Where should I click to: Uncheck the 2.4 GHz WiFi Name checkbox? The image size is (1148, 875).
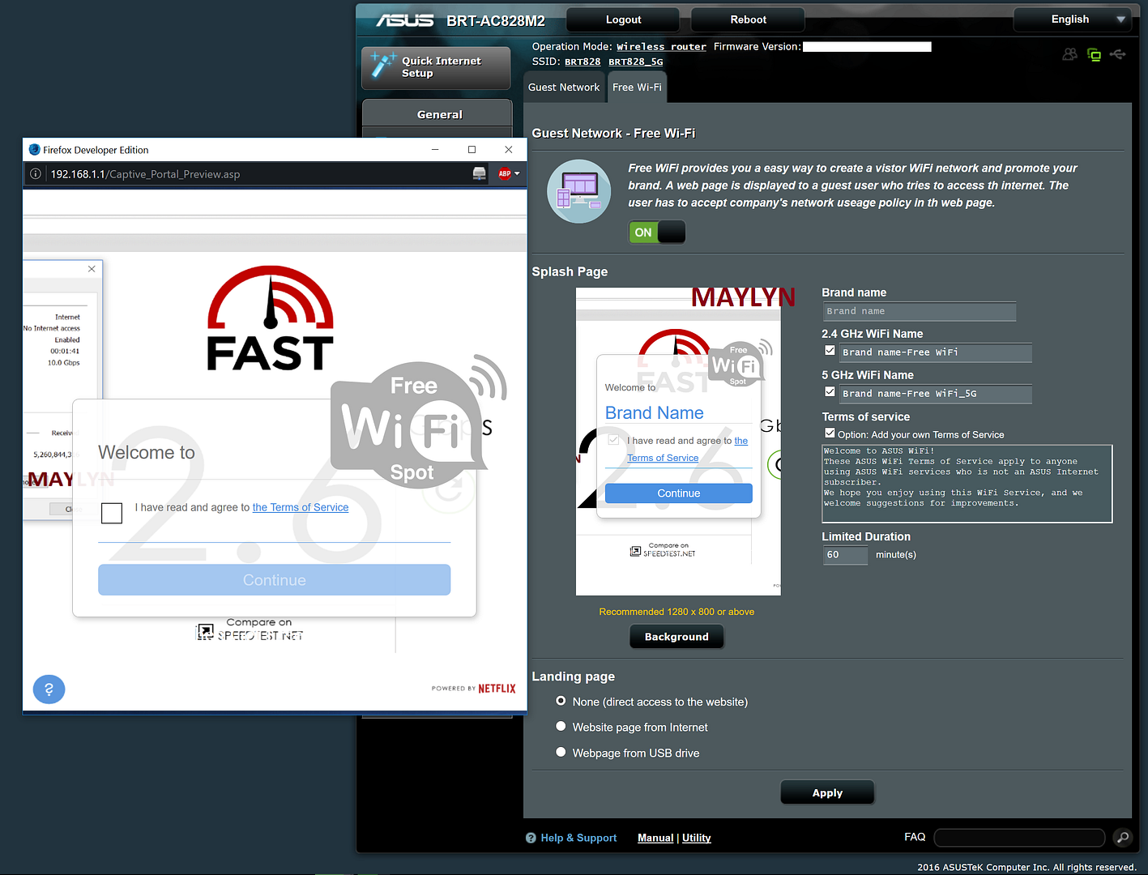click(x=830, y=351)
